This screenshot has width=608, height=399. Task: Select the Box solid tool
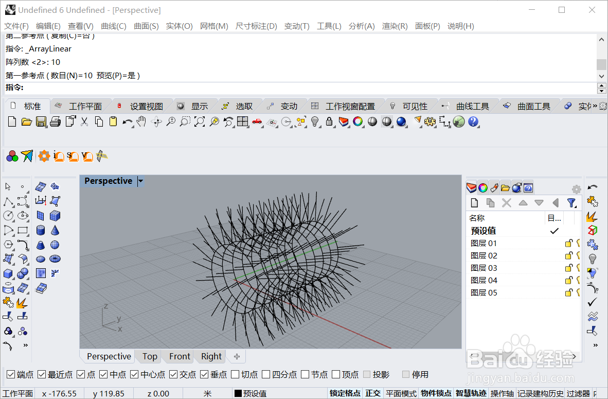tap(55, 216)
